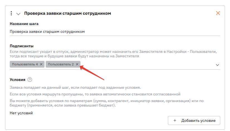Click the signer substitute hint text
The height and width of the screenshot is (131, 230).
pos(111,54)
